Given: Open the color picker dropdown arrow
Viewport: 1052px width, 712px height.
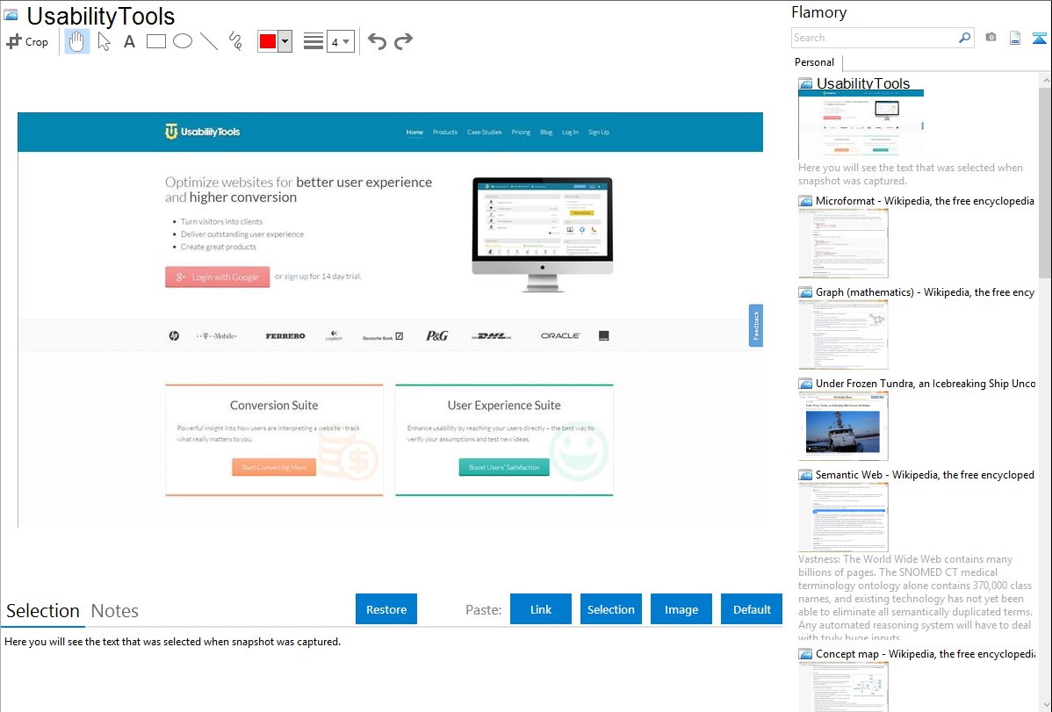Looking at the screenshot, I should [x=285, y=41].
